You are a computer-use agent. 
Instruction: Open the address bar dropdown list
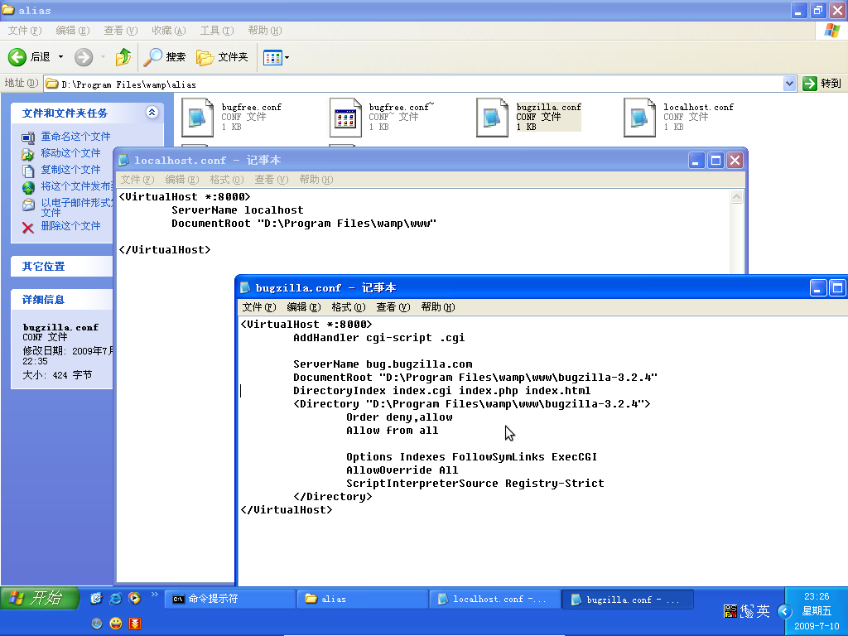coord(789,84)
